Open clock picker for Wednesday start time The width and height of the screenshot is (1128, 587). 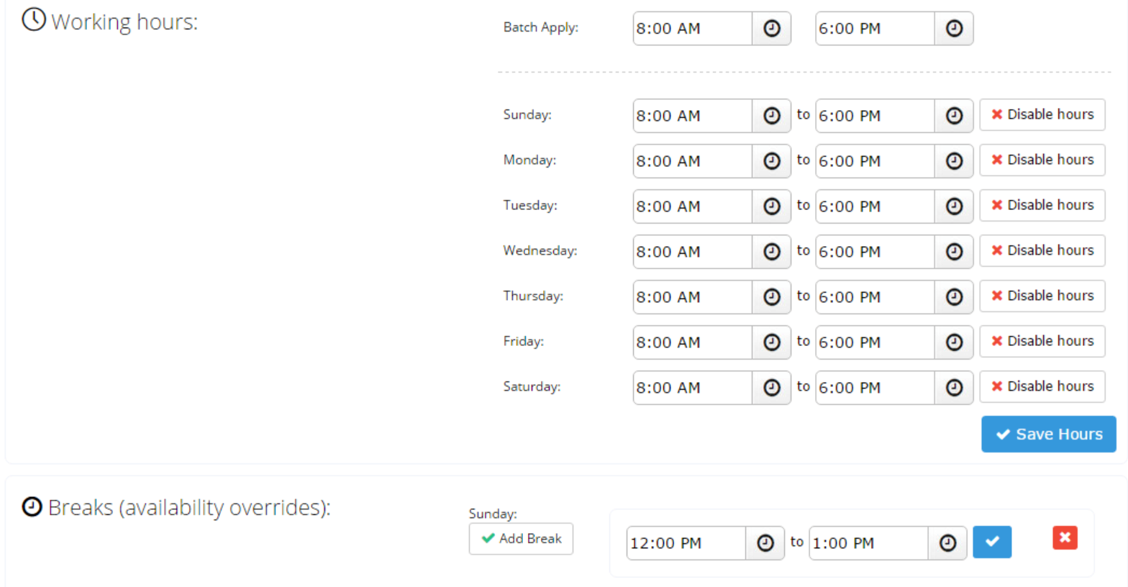coord(771,252)
